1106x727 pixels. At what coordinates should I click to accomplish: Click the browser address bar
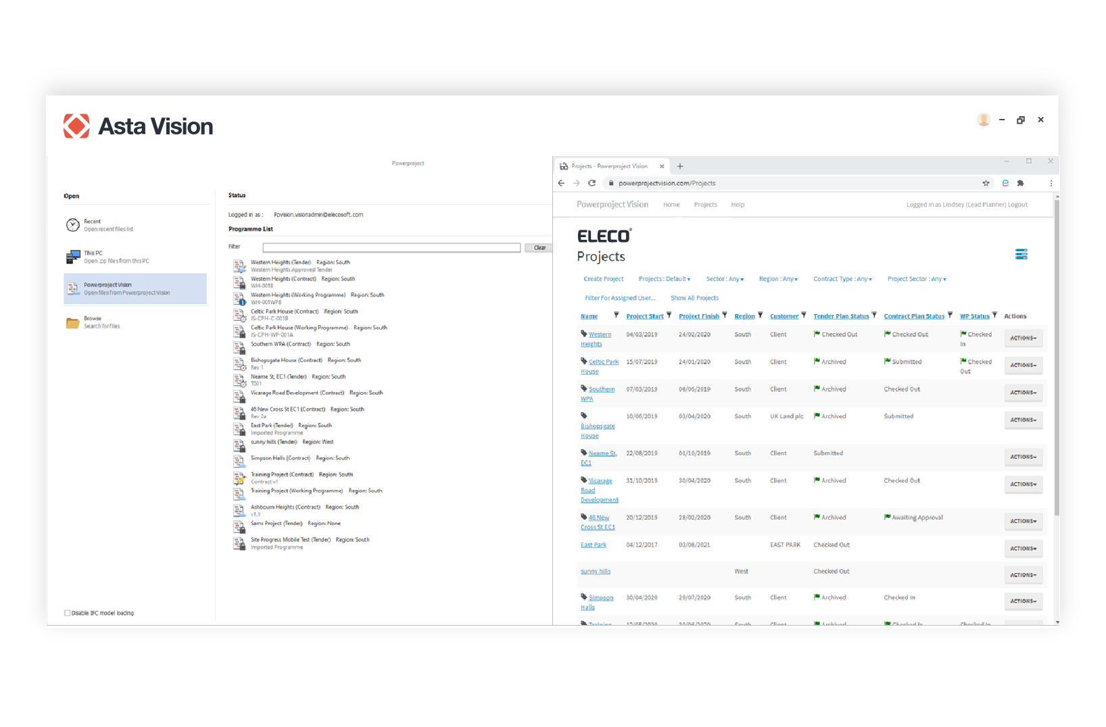pos(798,183)
